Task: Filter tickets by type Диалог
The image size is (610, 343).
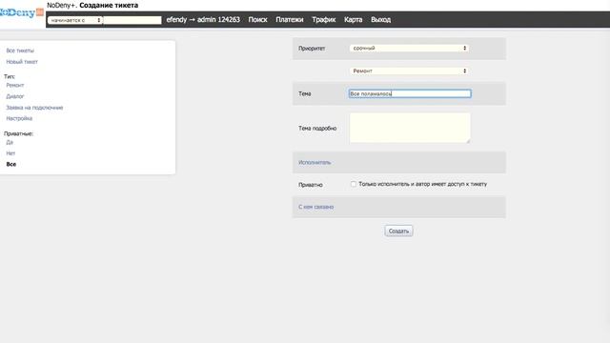Action: pyautogui.click(x=15, y=96)
